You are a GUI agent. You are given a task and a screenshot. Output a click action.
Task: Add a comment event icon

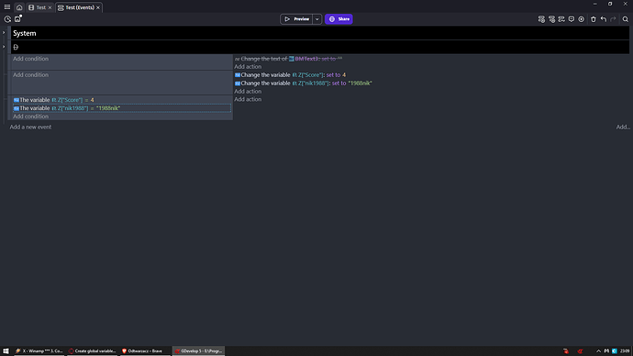pyautogui.click(x=572, y=19)
